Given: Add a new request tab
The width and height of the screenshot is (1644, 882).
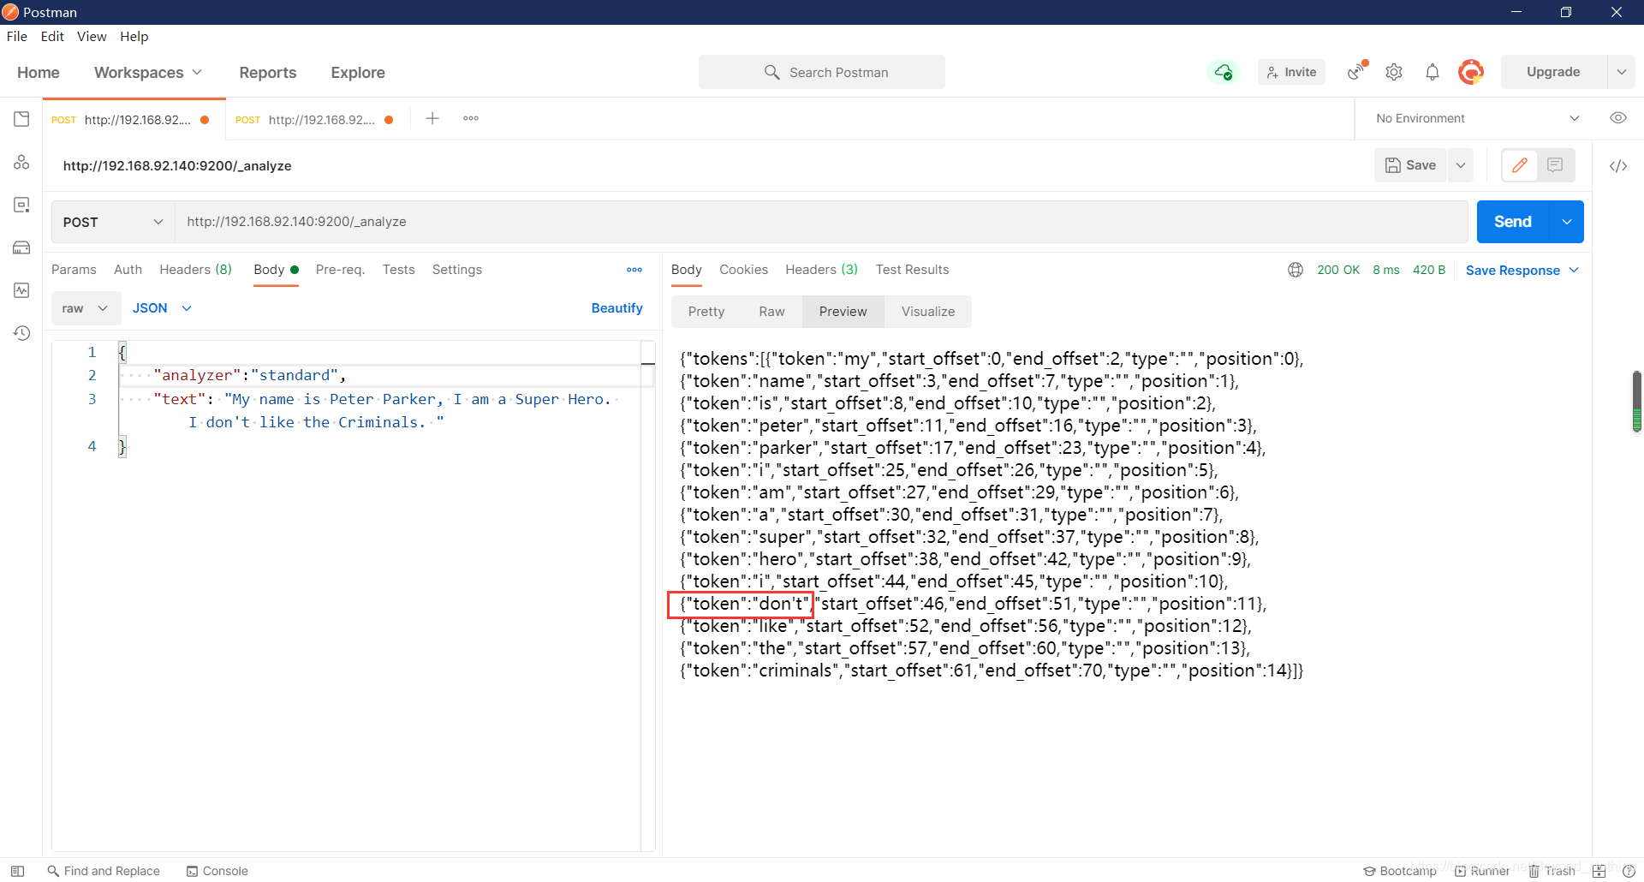Looking at the screenshot, I should (432, 118).
